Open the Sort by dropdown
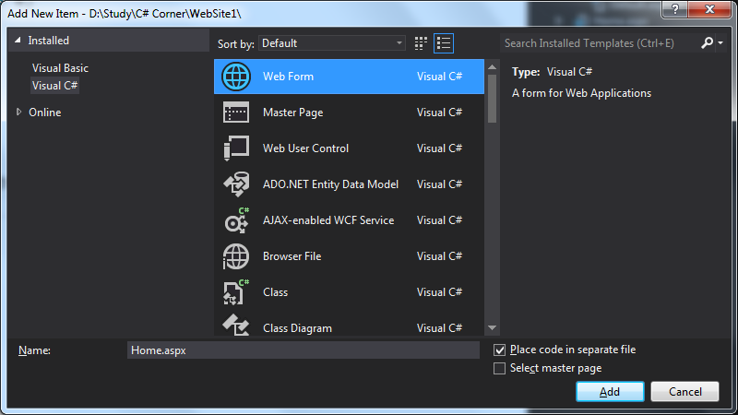This screenshot has height=415, width=738. pyautogui.click(x=332, y=43)
